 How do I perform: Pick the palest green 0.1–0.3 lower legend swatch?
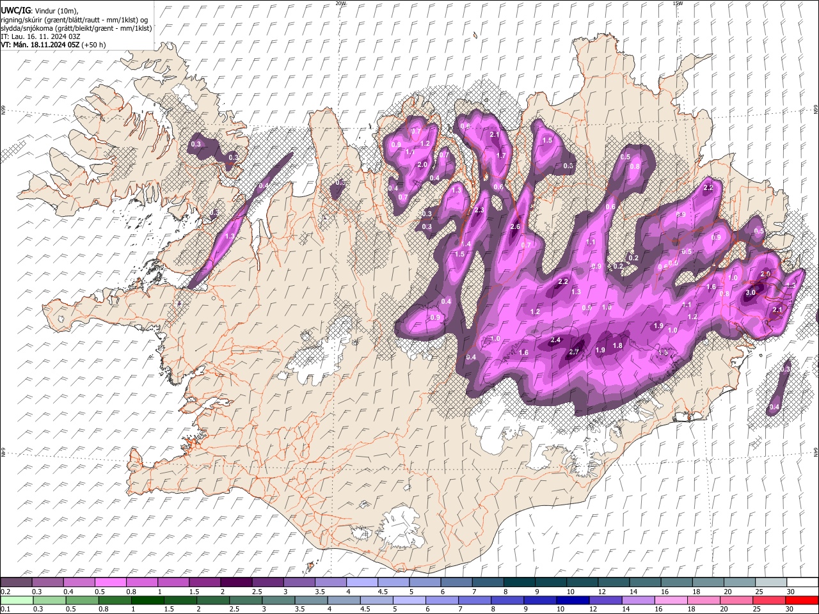(17, 600)
